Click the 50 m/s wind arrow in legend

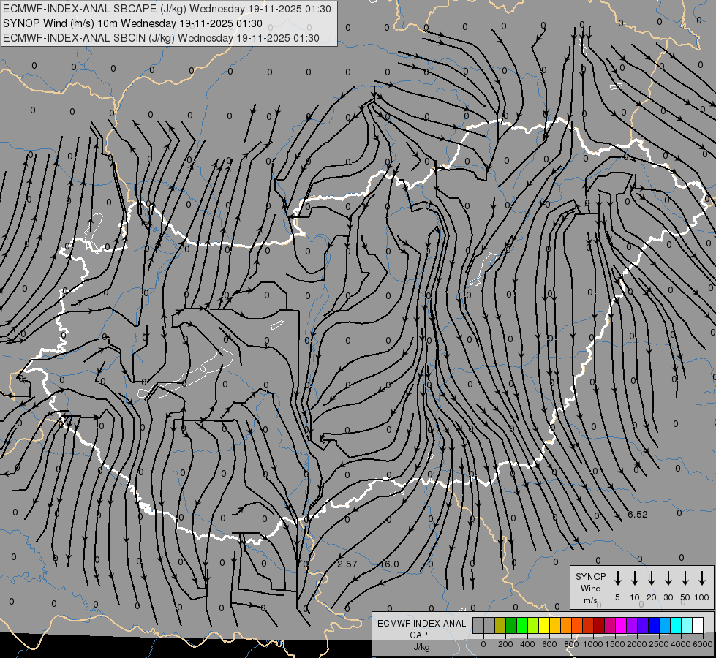pyautogui.click(x=685, y=578)
